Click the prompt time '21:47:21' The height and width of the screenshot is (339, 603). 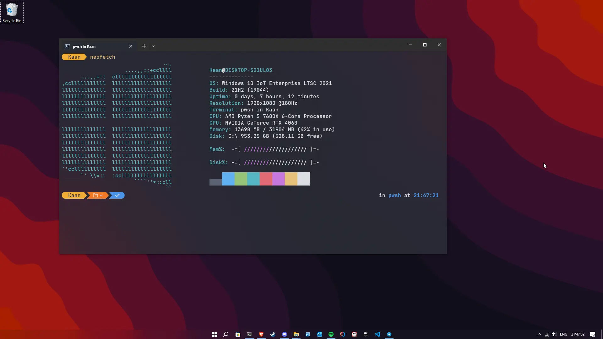pyautogui.click(x=426, y=195)
